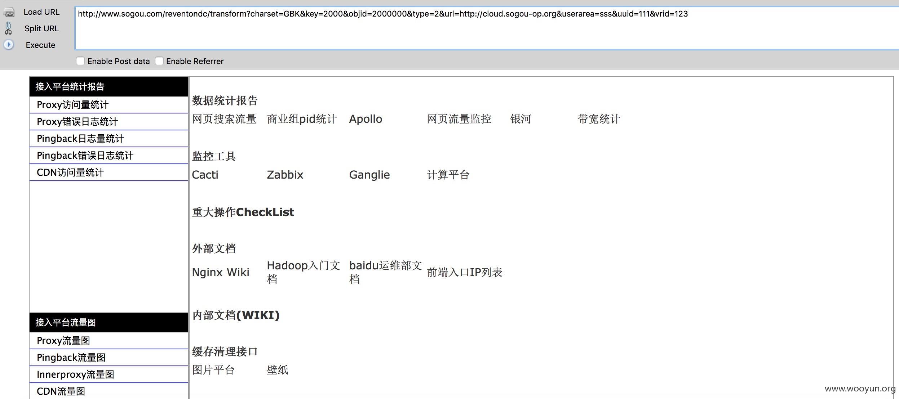899x399 pixels.
Task: Click the Load URL label
Action: [x=41, y=12]
